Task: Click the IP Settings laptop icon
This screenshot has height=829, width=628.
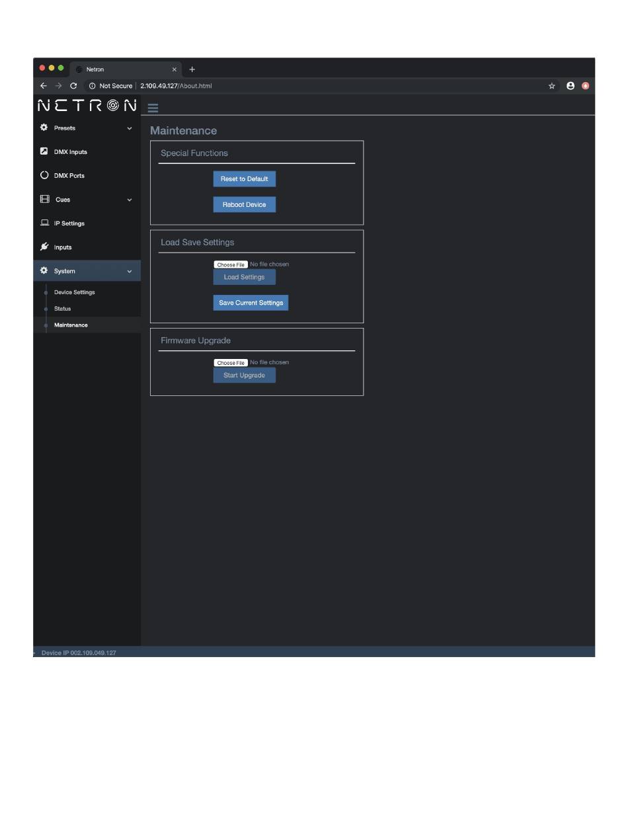Action: [44, 223]
